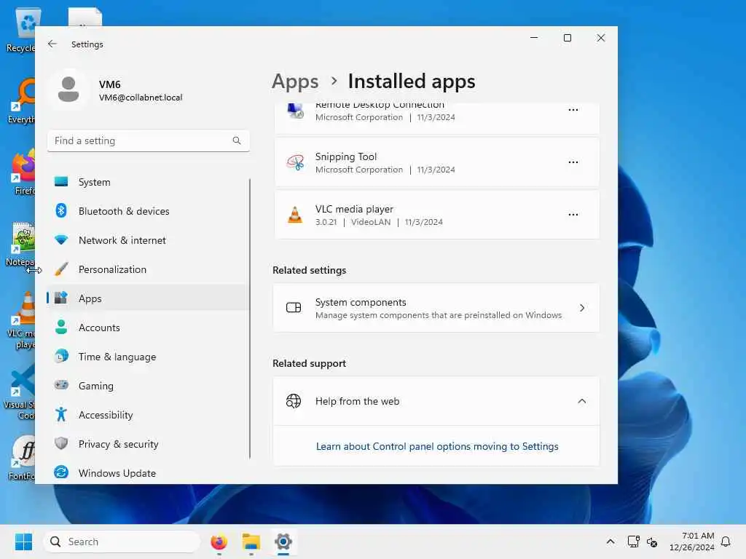Open Accounts settings

click(147, 328)
